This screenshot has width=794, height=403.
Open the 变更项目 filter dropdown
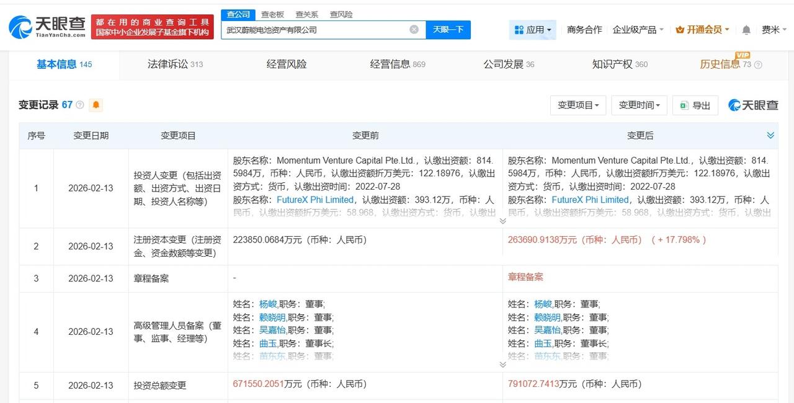[x=578, y=105]
